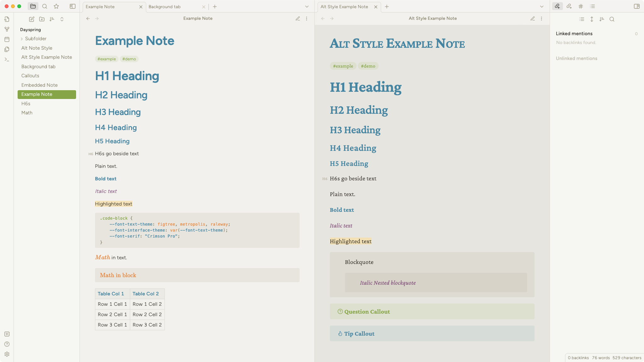Open the search icon in top sidebar

[45, 6]
